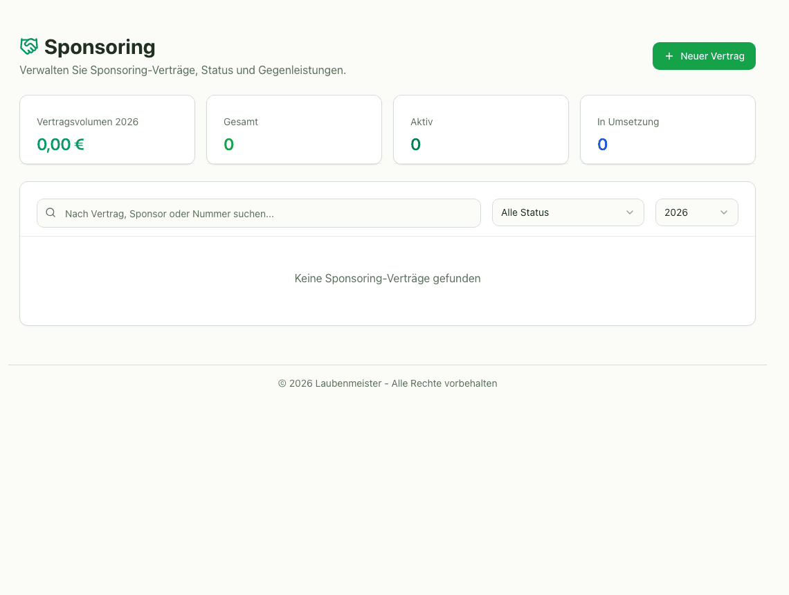Select the Gesamt statistics card
The width and height of the screenshot is (789, 595).
294,130
